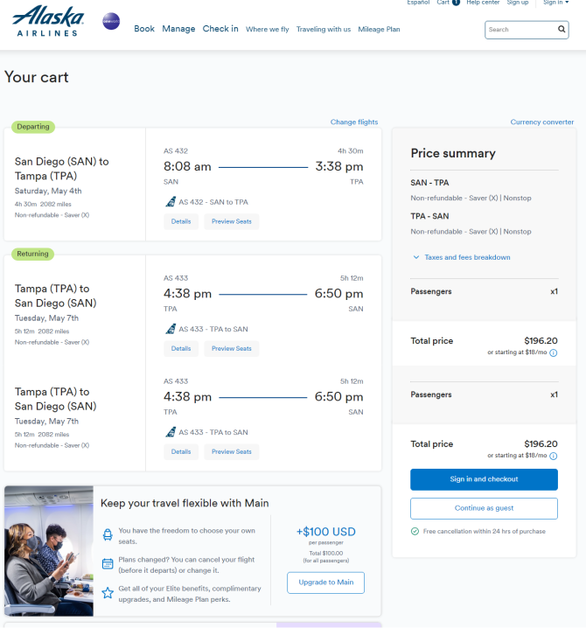Open the Sign in dropdown
Screen dimensions: 586x628
point(555,3)
